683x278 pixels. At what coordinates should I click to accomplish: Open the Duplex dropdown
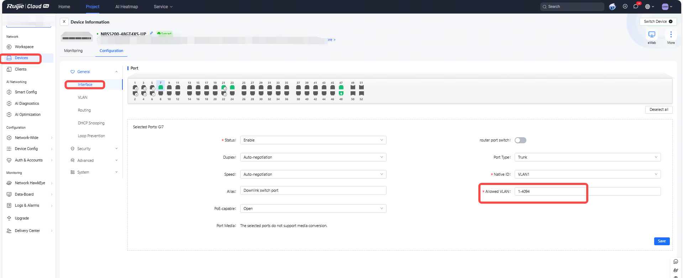click(x=313, y=157)
